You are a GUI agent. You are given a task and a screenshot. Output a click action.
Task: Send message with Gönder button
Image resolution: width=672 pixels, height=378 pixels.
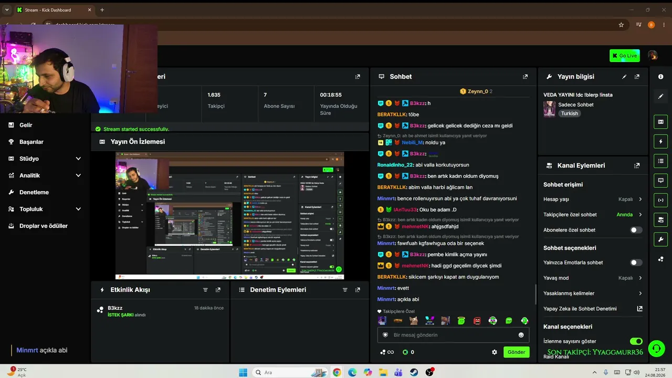click(x=516, y=352)
